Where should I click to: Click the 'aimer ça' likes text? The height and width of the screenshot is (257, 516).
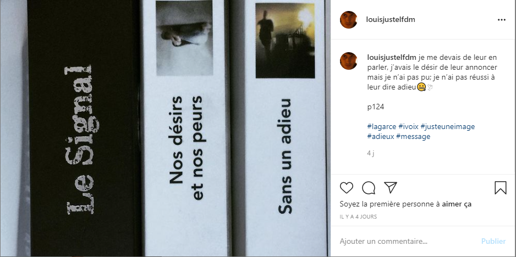click(457, 204)
